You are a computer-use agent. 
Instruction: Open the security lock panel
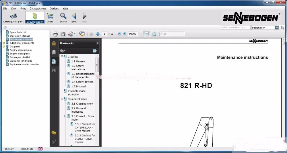click(54, 43)
